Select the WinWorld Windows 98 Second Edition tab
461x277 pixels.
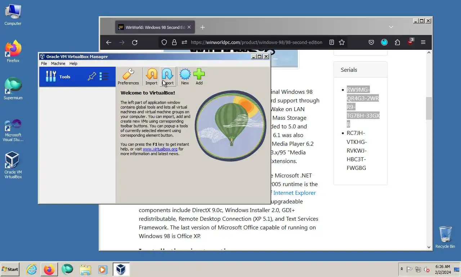[155, 27]
